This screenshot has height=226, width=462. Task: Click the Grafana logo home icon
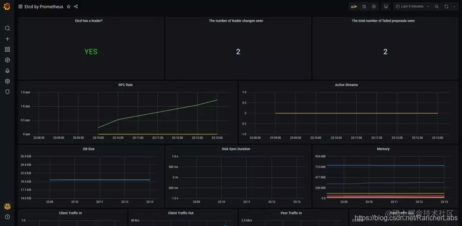pos(7,6)
